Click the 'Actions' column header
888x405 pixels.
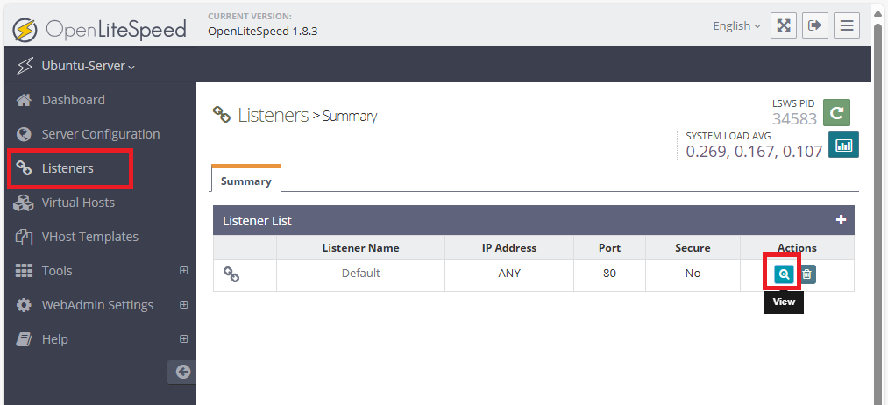(797, 247)
